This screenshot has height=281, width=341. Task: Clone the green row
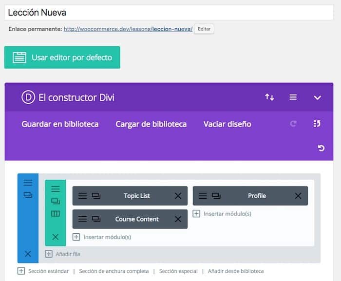point(56,201)
